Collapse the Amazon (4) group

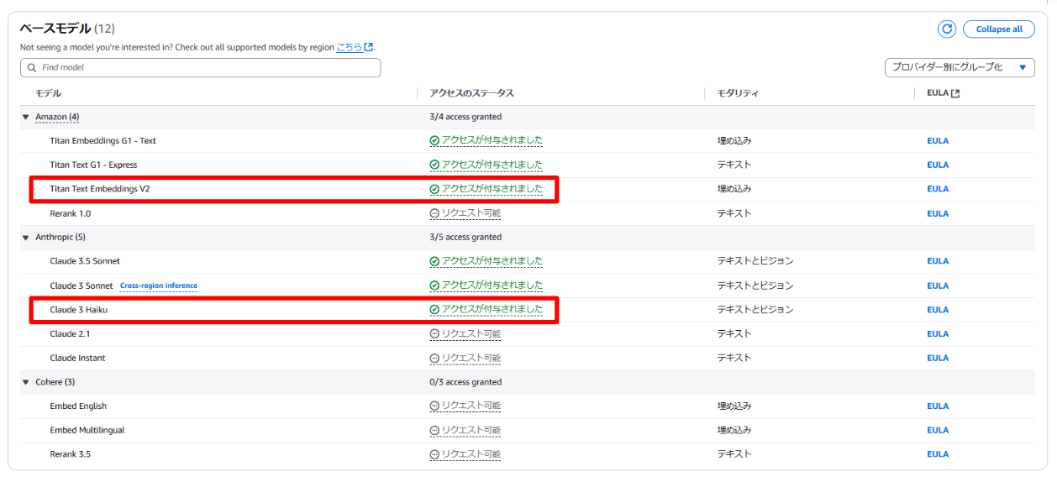(25, 117)
